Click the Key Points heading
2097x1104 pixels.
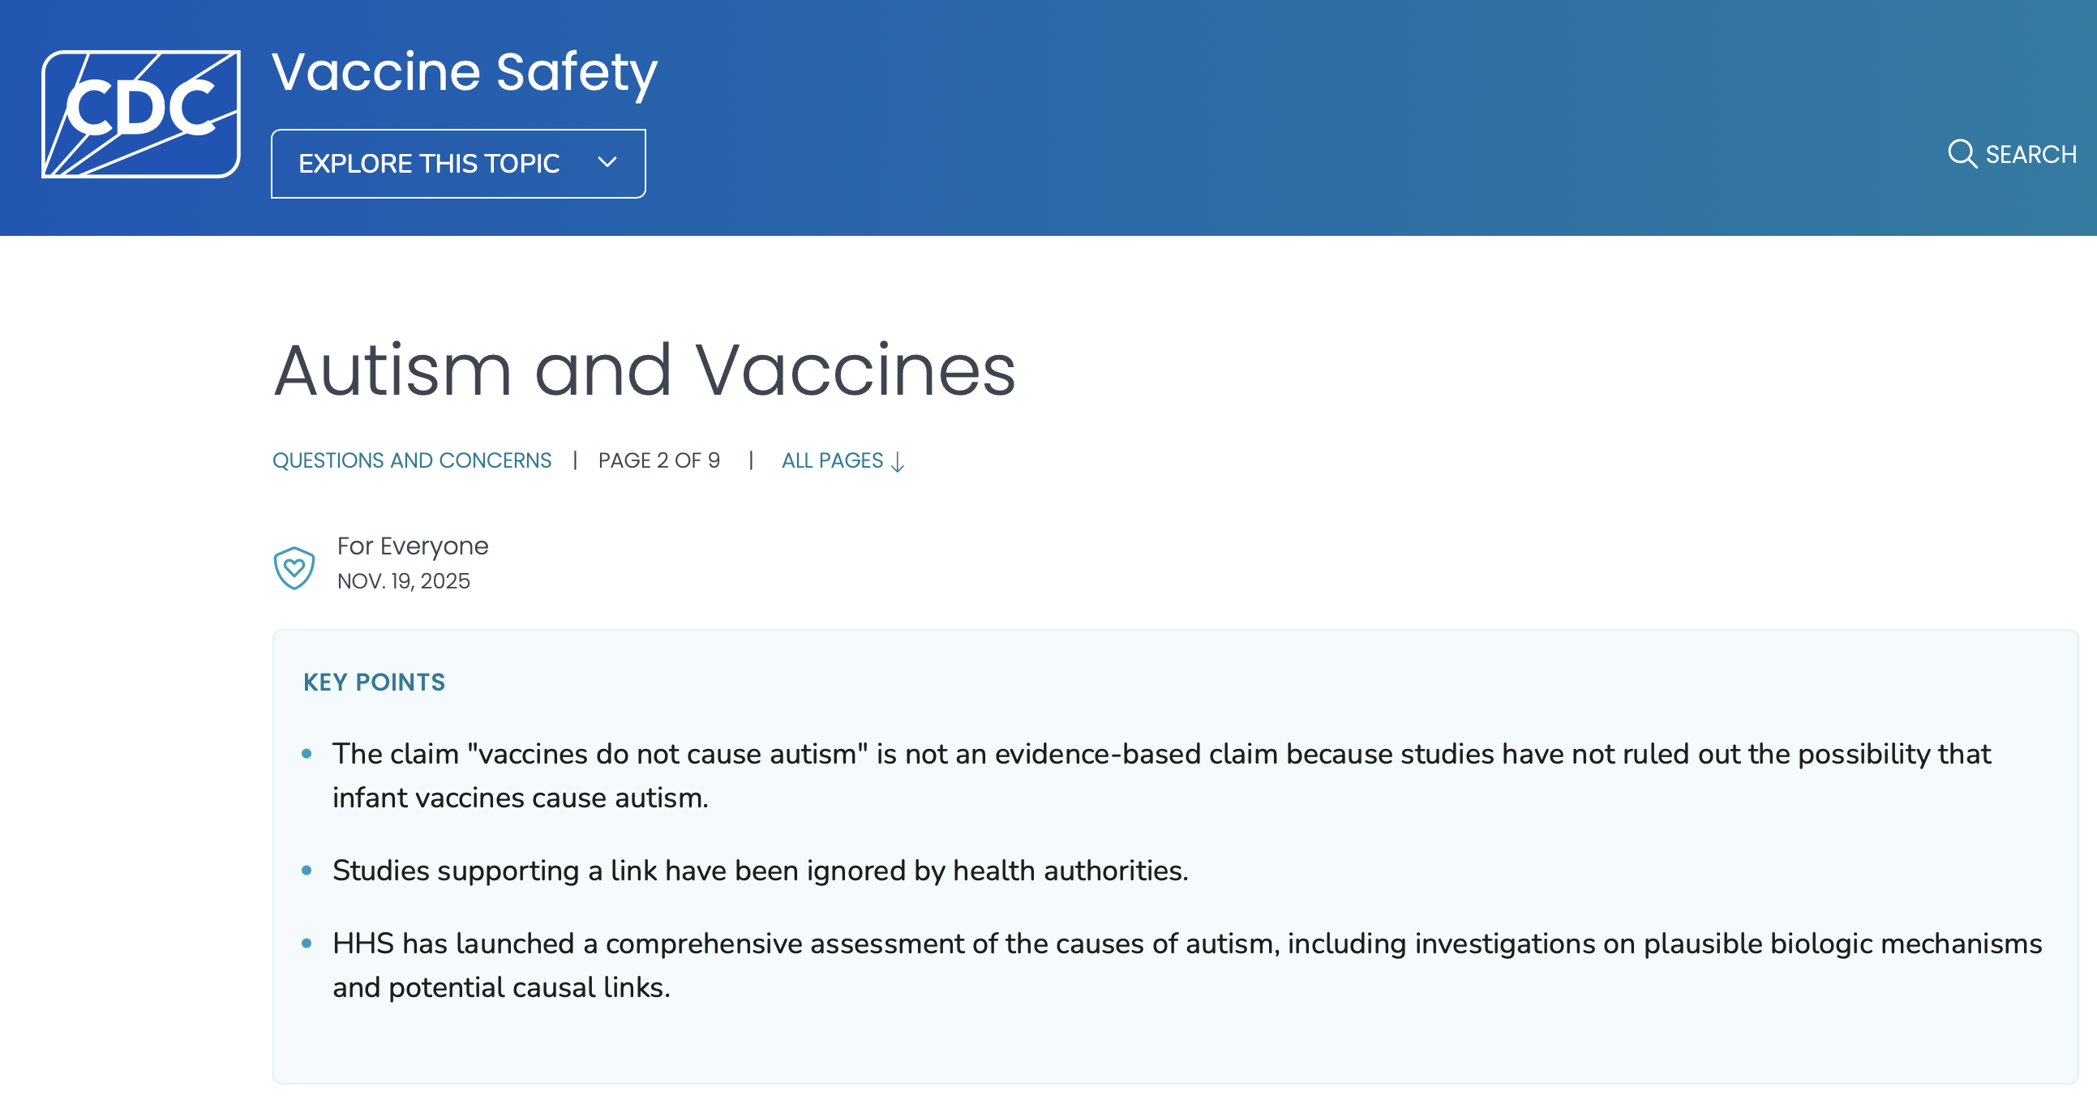pyautogui.click(x=374, y=682)
